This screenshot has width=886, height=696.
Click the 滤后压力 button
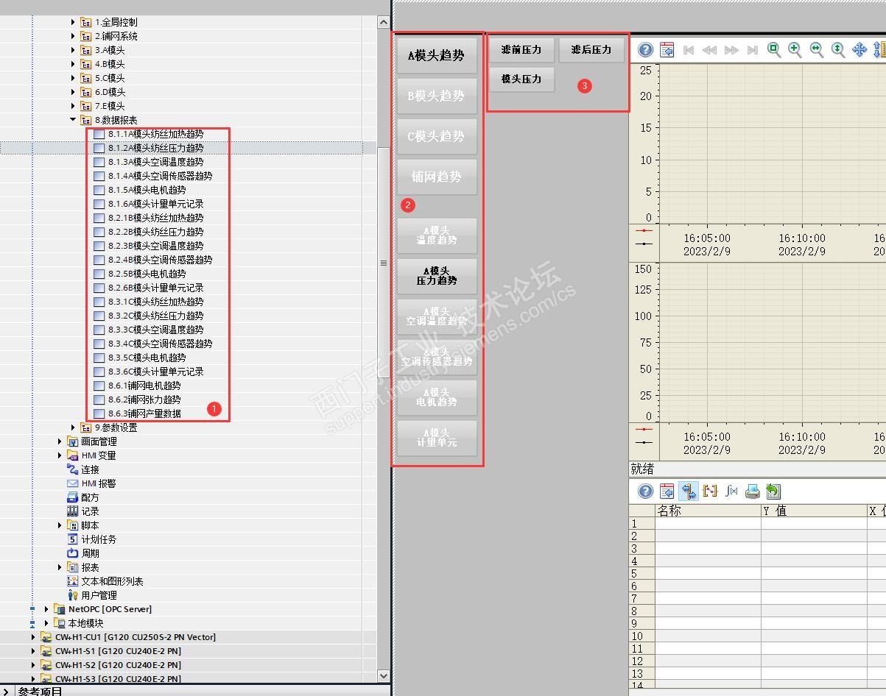click(591, 49)
